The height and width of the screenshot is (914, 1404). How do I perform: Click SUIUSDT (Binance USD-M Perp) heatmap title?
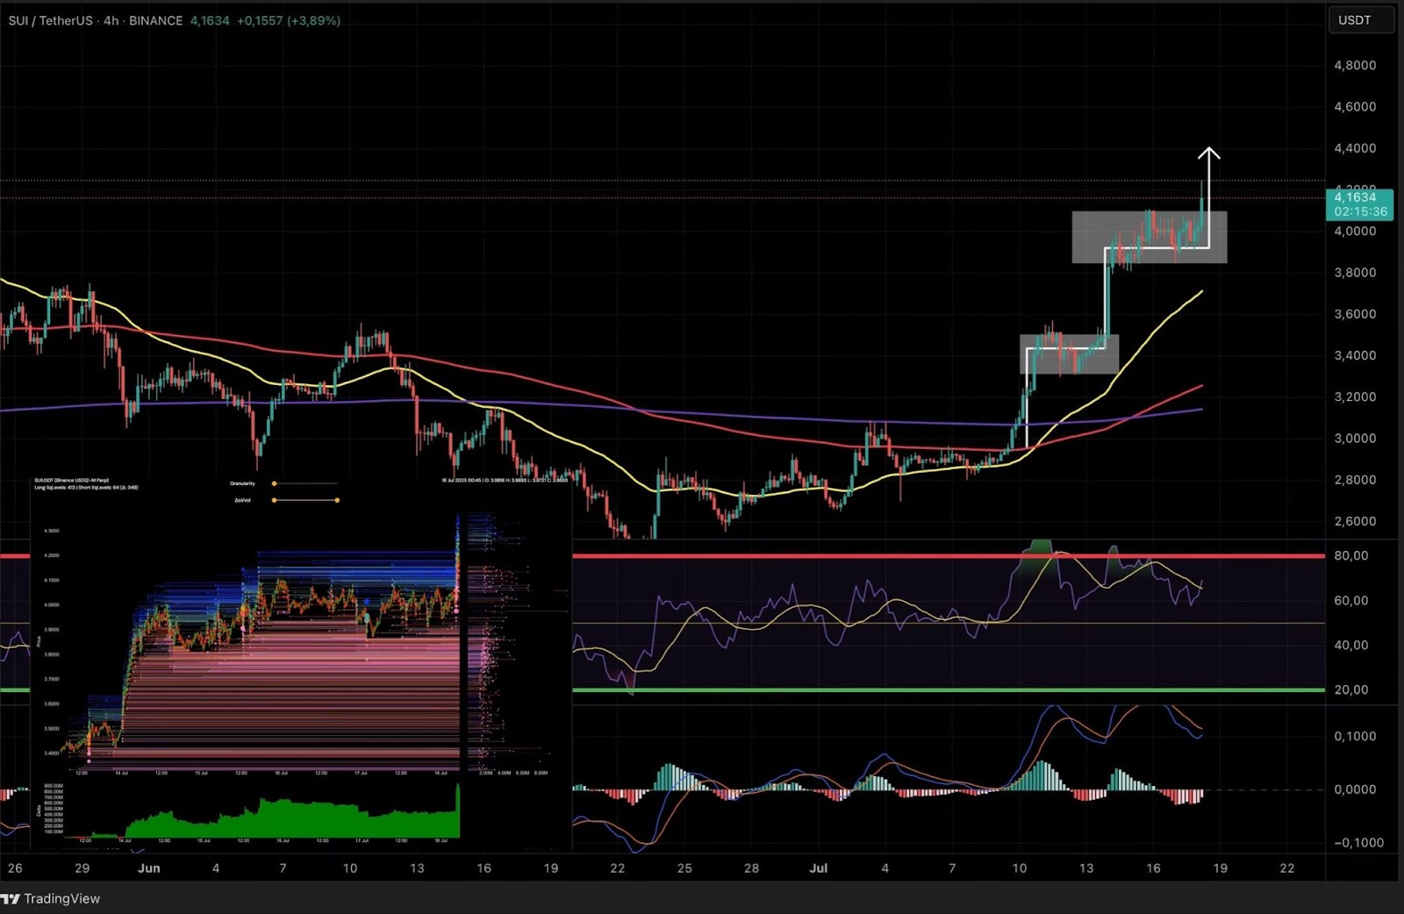coord(70,481)
